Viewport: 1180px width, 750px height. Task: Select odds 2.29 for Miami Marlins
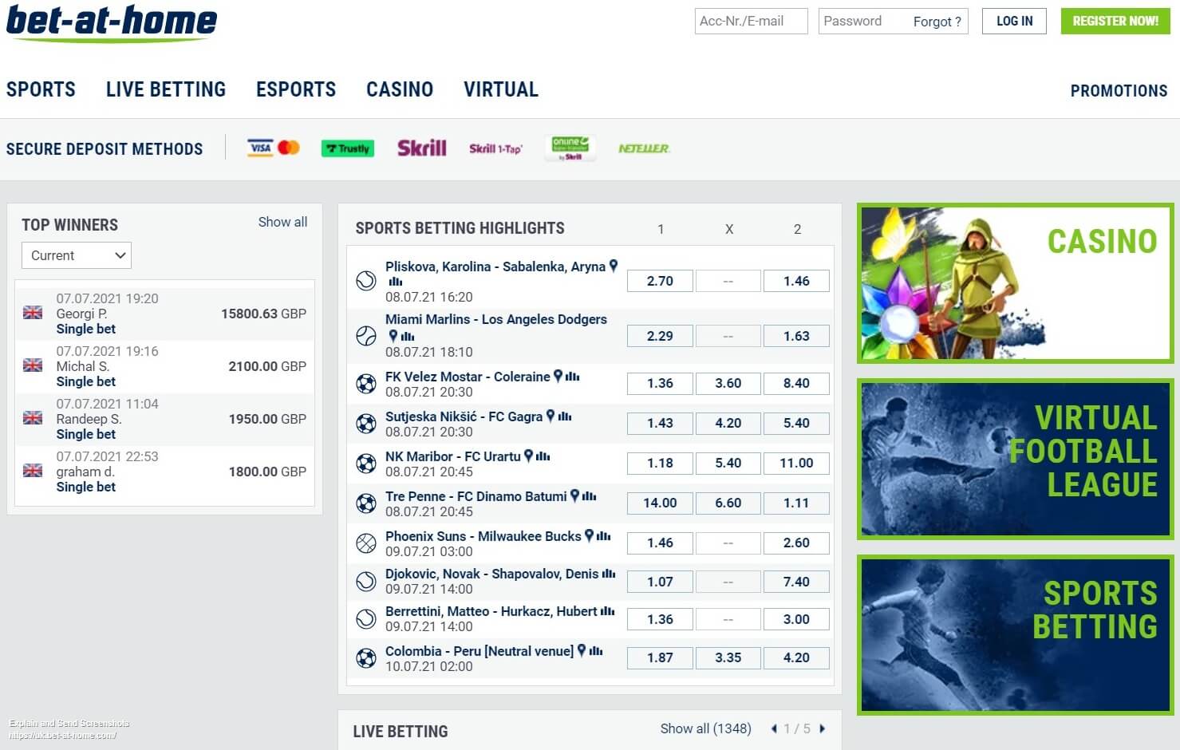tap(660, 336)
